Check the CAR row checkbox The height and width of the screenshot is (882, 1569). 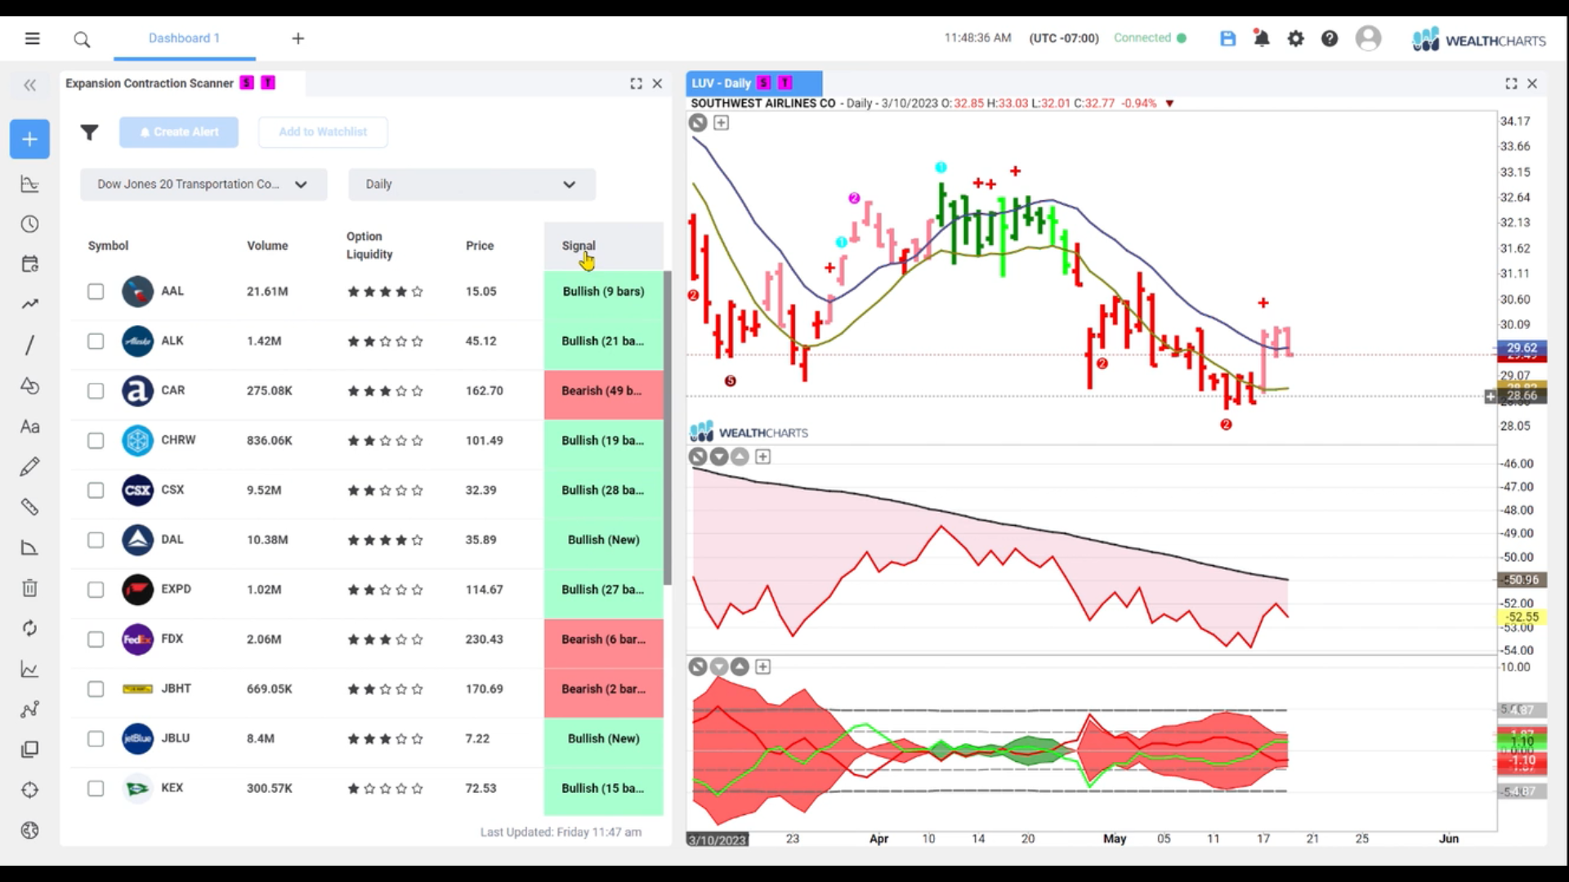coord(96,391)
